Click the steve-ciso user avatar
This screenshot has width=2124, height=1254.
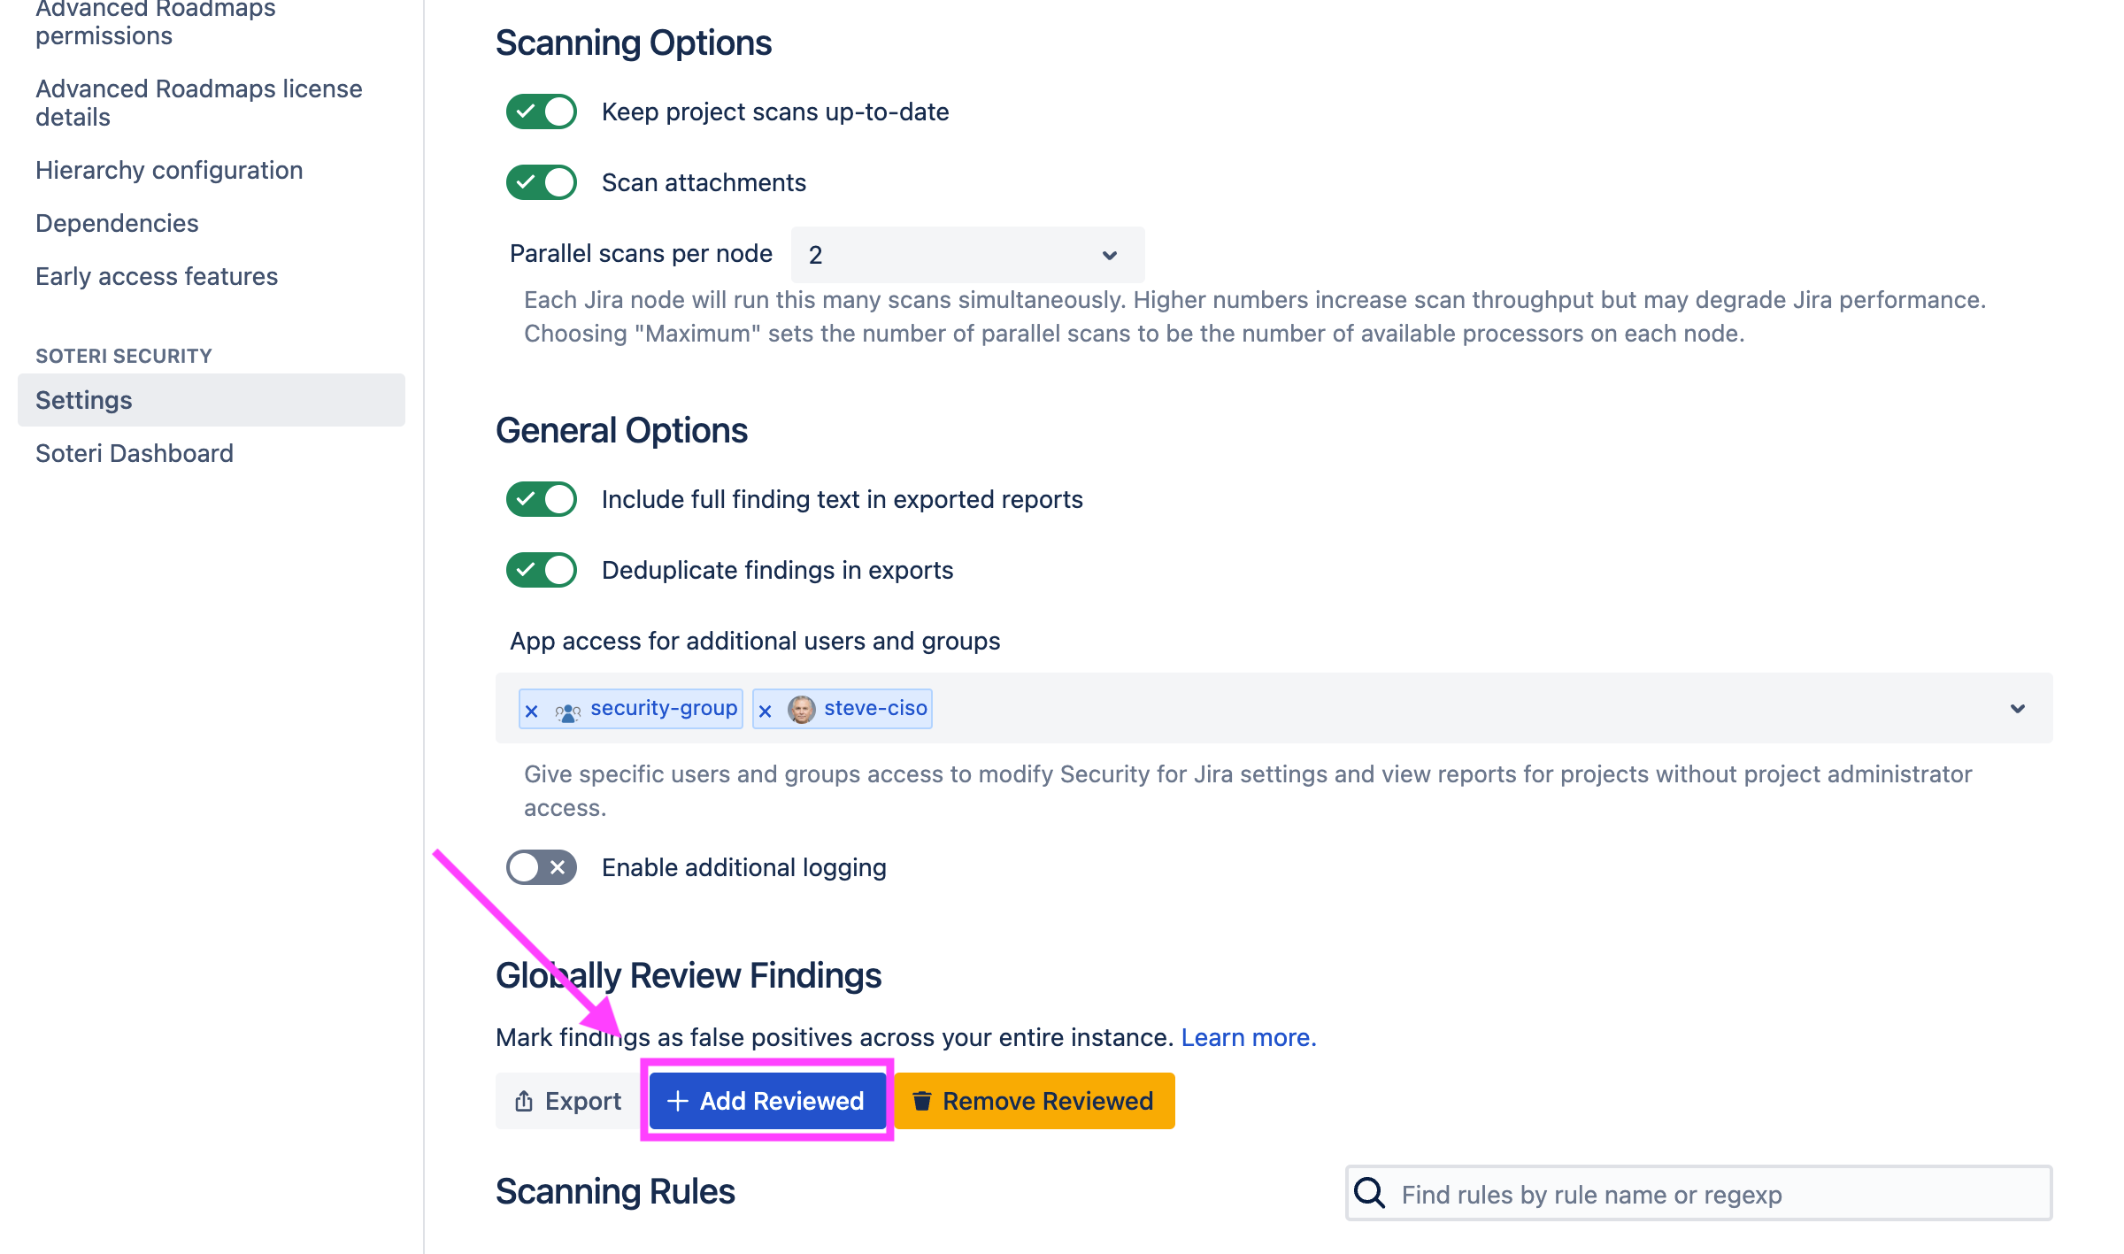802,708
